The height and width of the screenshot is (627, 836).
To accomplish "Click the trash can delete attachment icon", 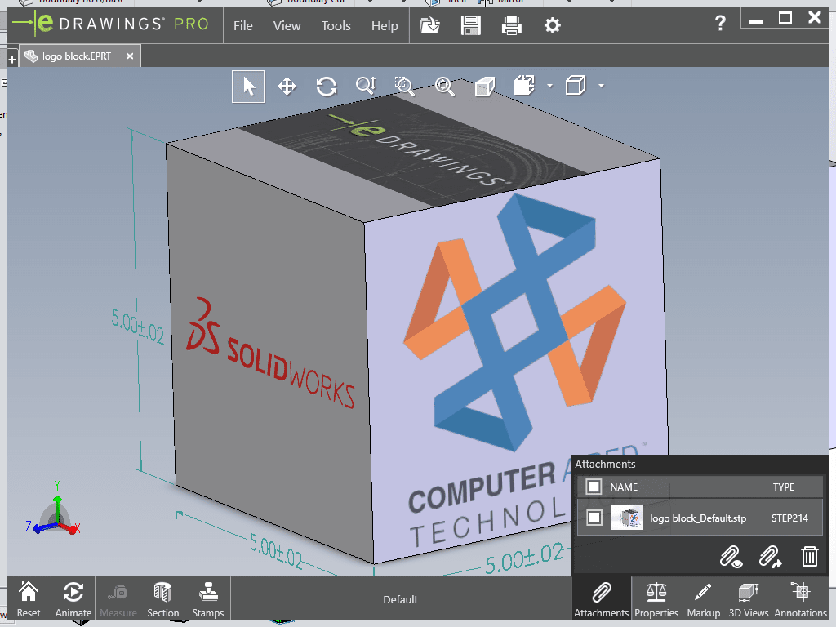I will tap(809, 556).
